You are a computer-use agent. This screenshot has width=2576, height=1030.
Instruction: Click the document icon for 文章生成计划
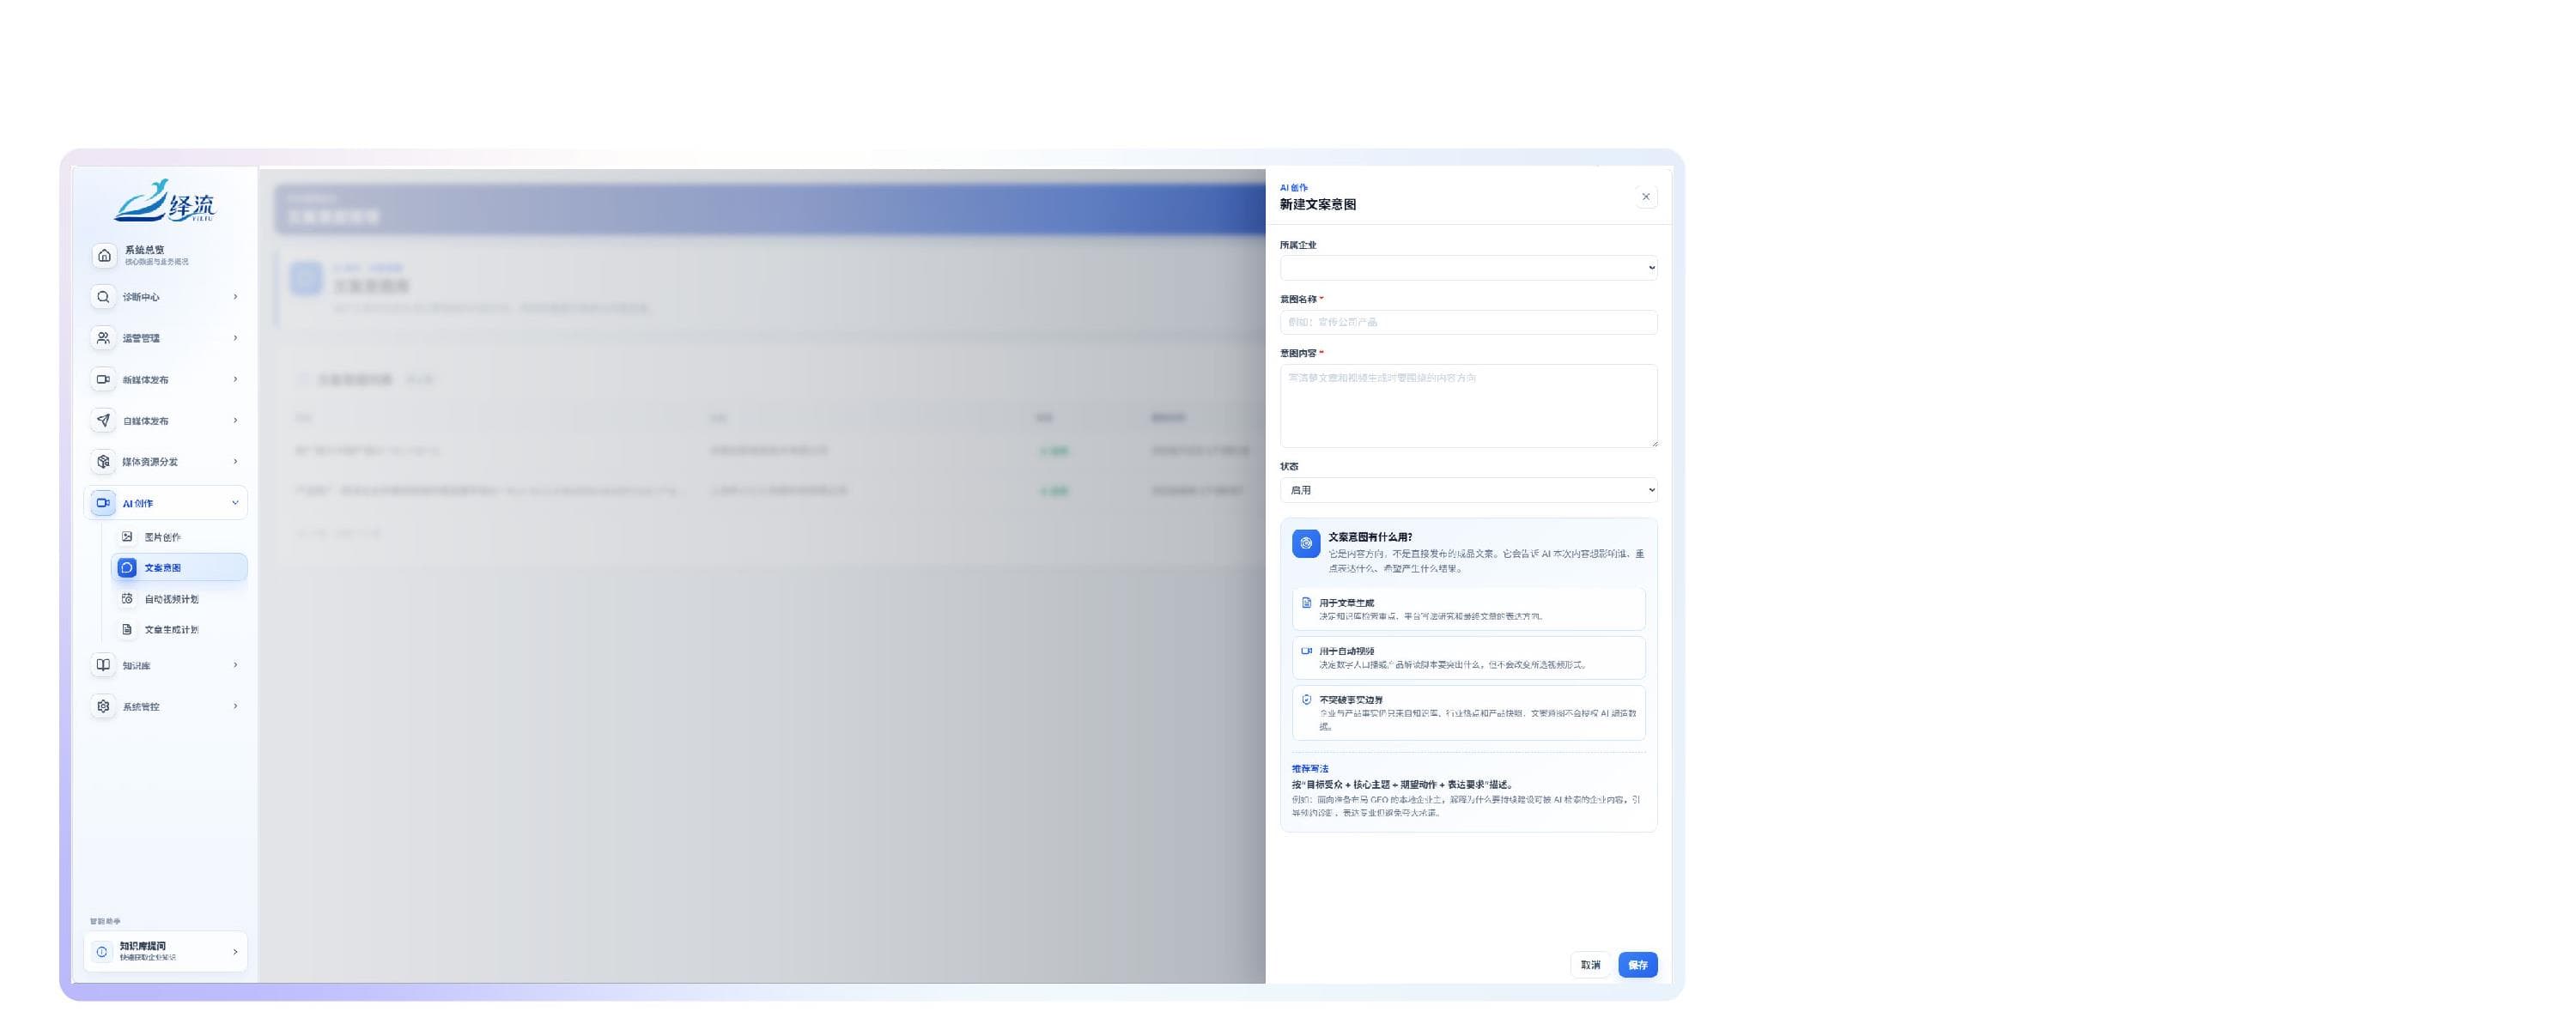(127, 630)
